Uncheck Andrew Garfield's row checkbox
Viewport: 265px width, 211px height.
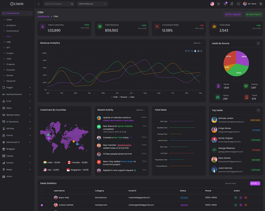[42, 205]
